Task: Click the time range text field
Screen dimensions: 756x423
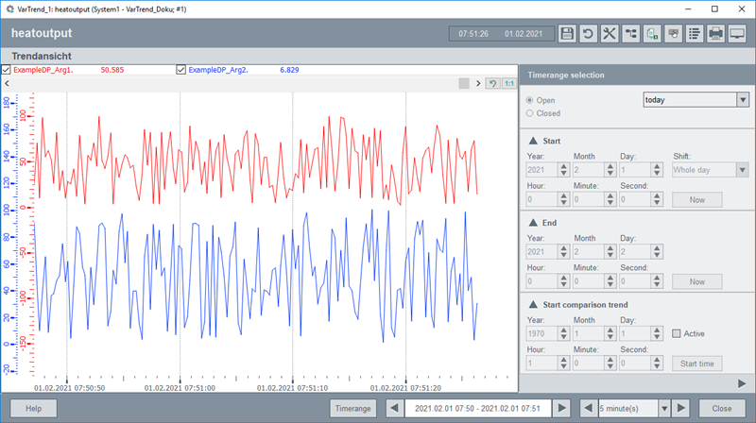Action: click(478, 408)
